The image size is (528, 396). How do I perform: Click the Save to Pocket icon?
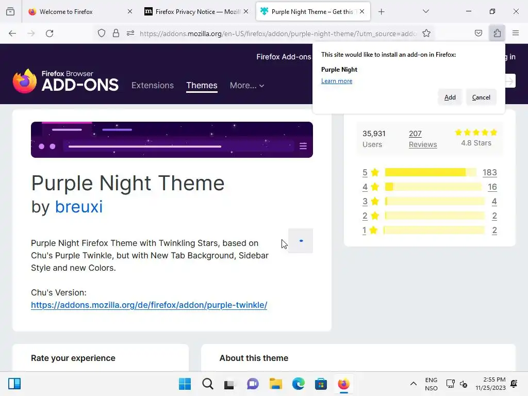click(x=478, y=34)
